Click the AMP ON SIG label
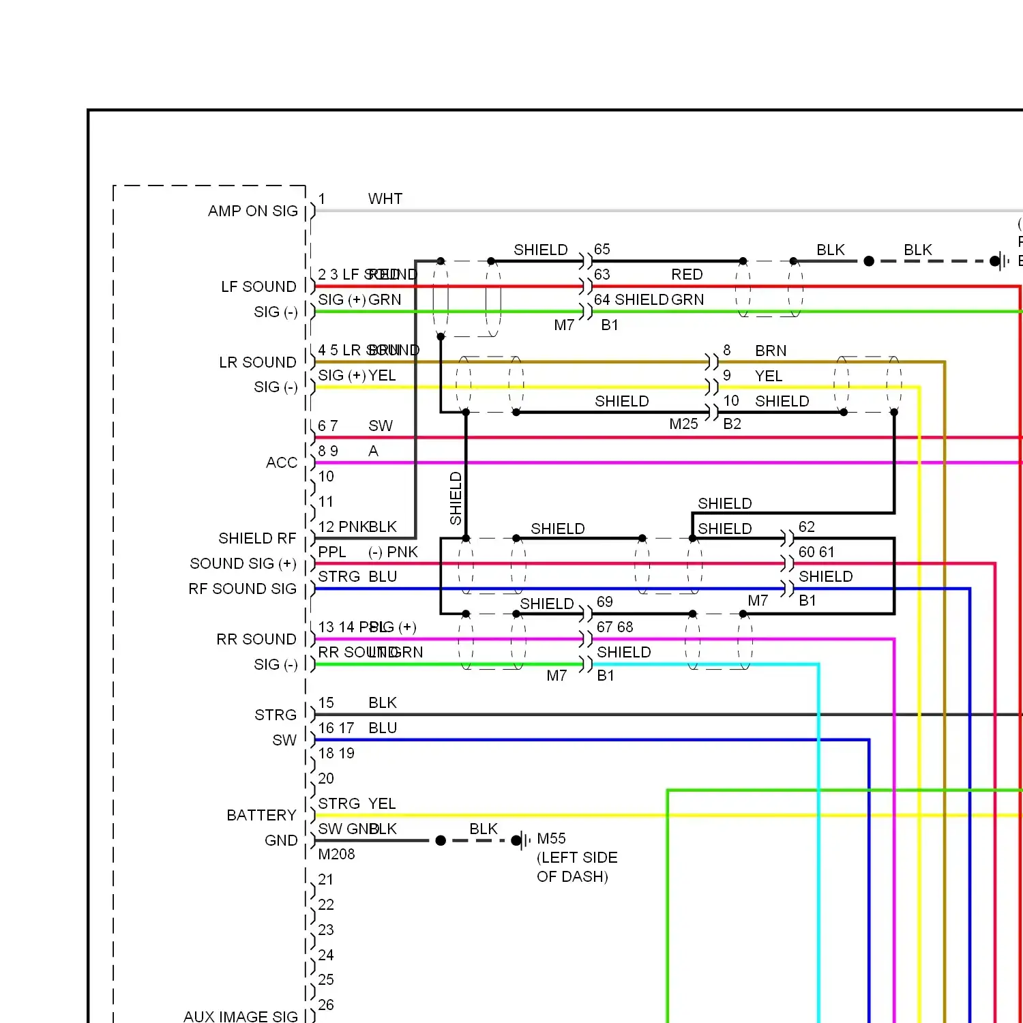The image size is (1023, 1023). point(253,211)
